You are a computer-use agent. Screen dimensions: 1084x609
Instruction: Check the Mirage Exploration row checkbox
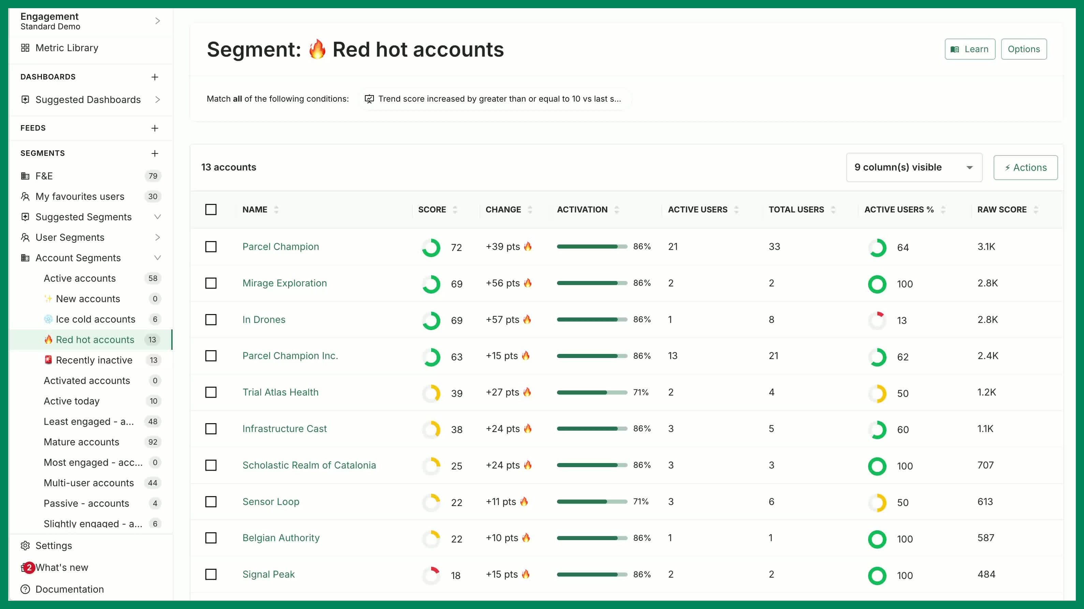pyautogui.click(x=211, y=283)
